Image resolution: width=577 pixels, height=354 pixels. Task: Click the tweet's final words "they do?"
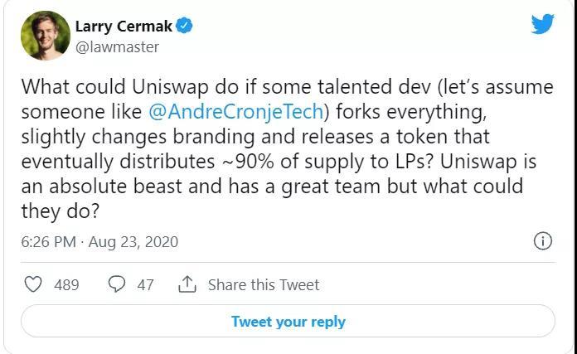pyautogui.click(x=61, y=211)
